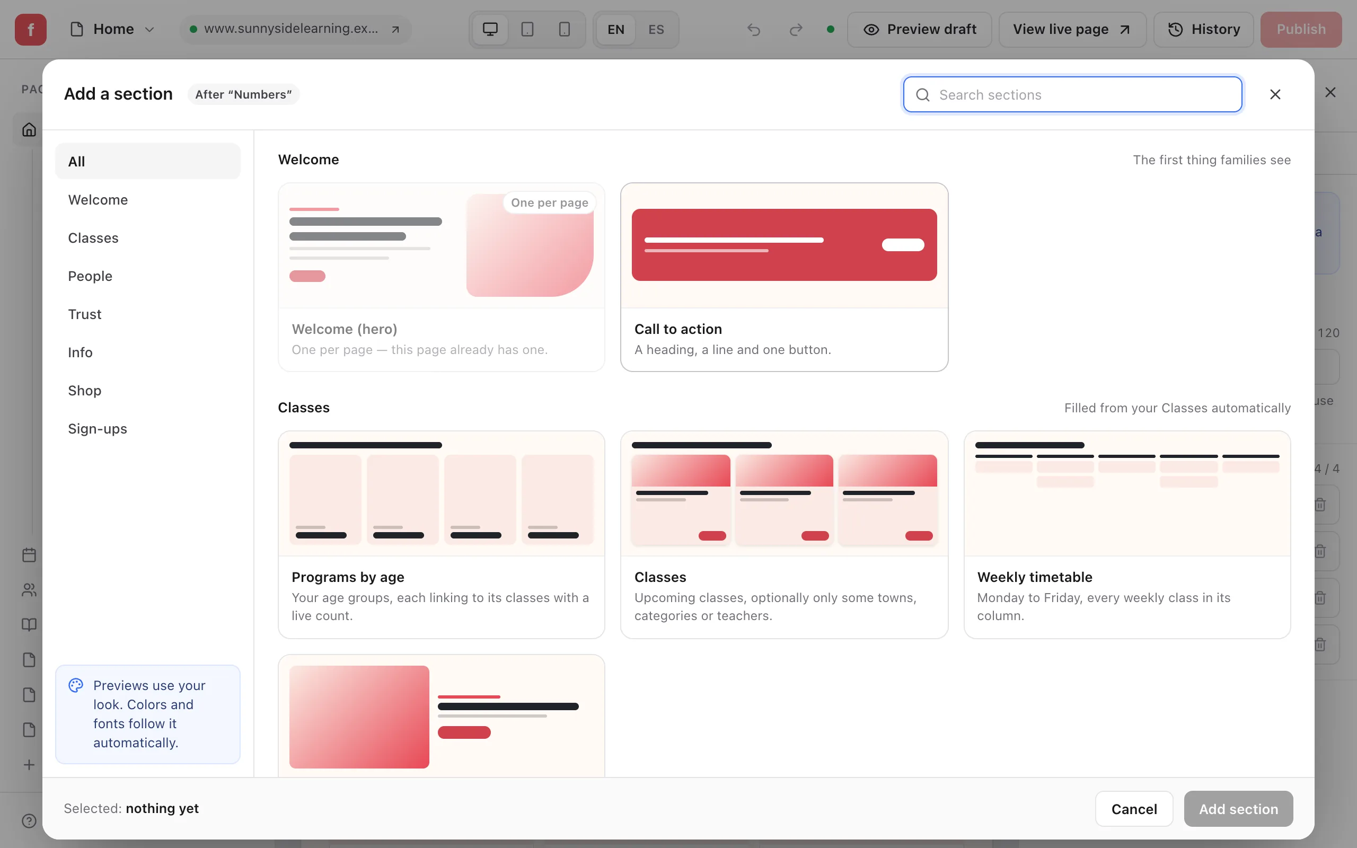The image size is (1357, 848).
Task: Close the right panel behind the dialog
Action: tap(1330, 92)
